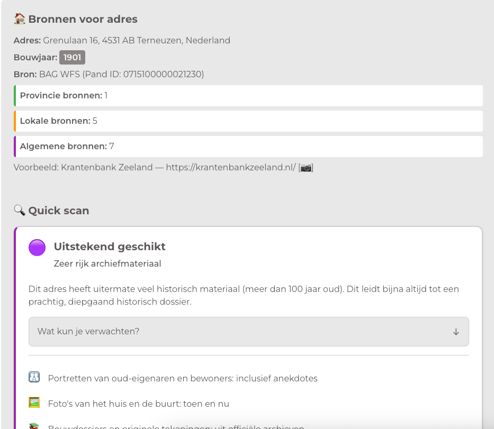Click the magnifying glass Quick scan icon
494x429 pixels.
20,211
